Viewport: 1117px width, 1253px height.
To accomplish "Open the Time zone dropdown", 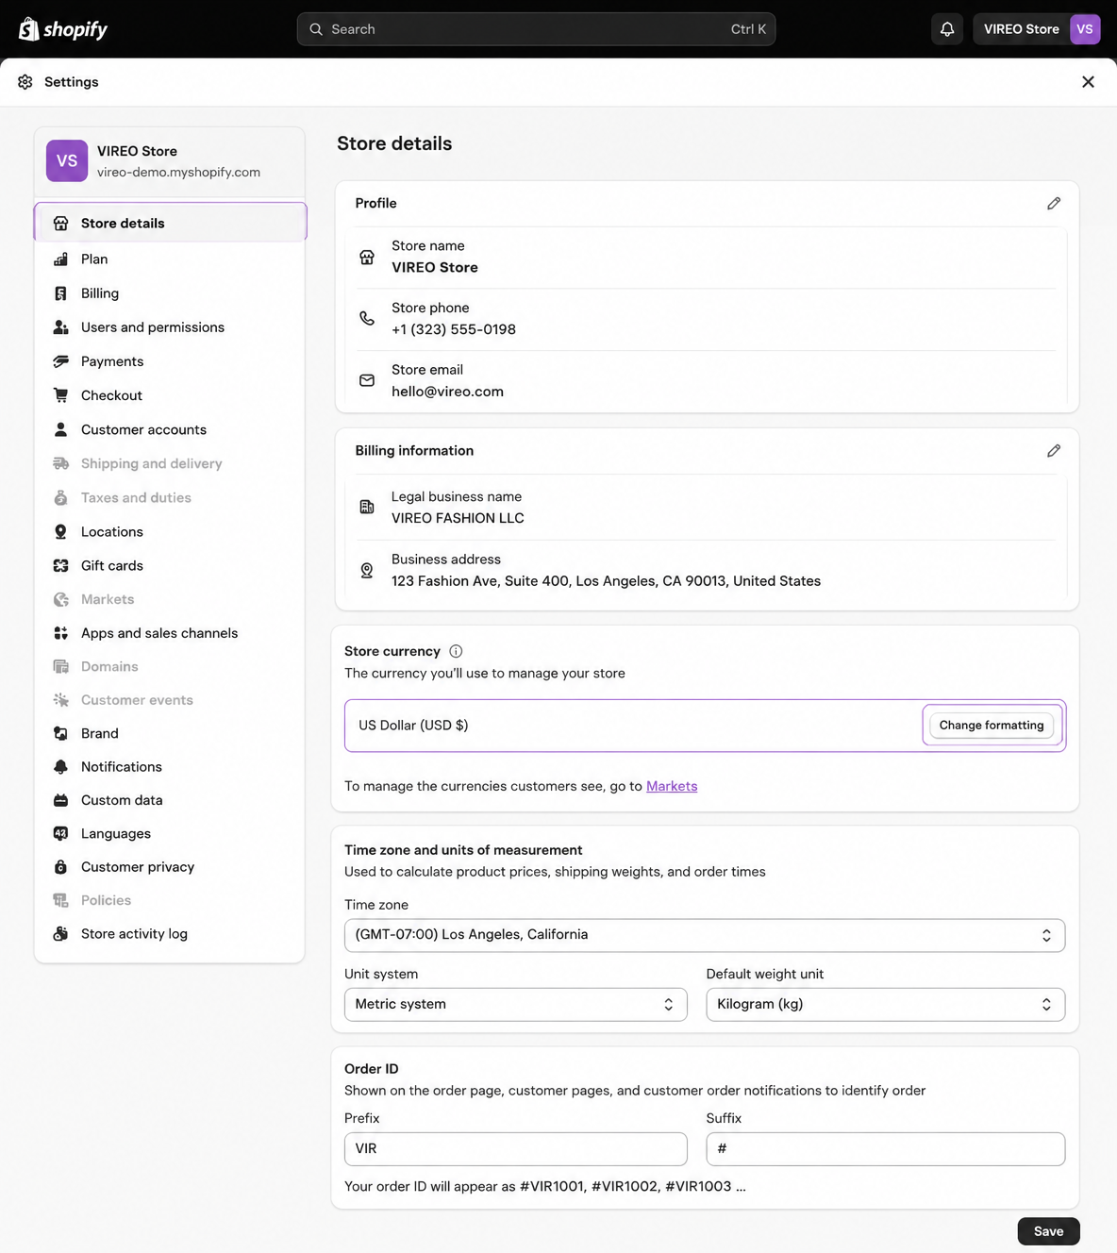I will (705, 935).
